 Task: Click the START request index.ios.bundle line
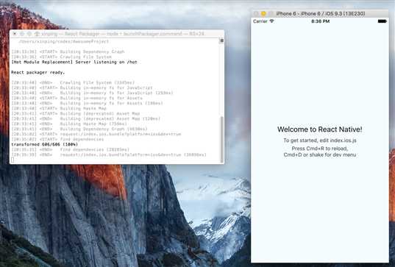click(96, 134)
